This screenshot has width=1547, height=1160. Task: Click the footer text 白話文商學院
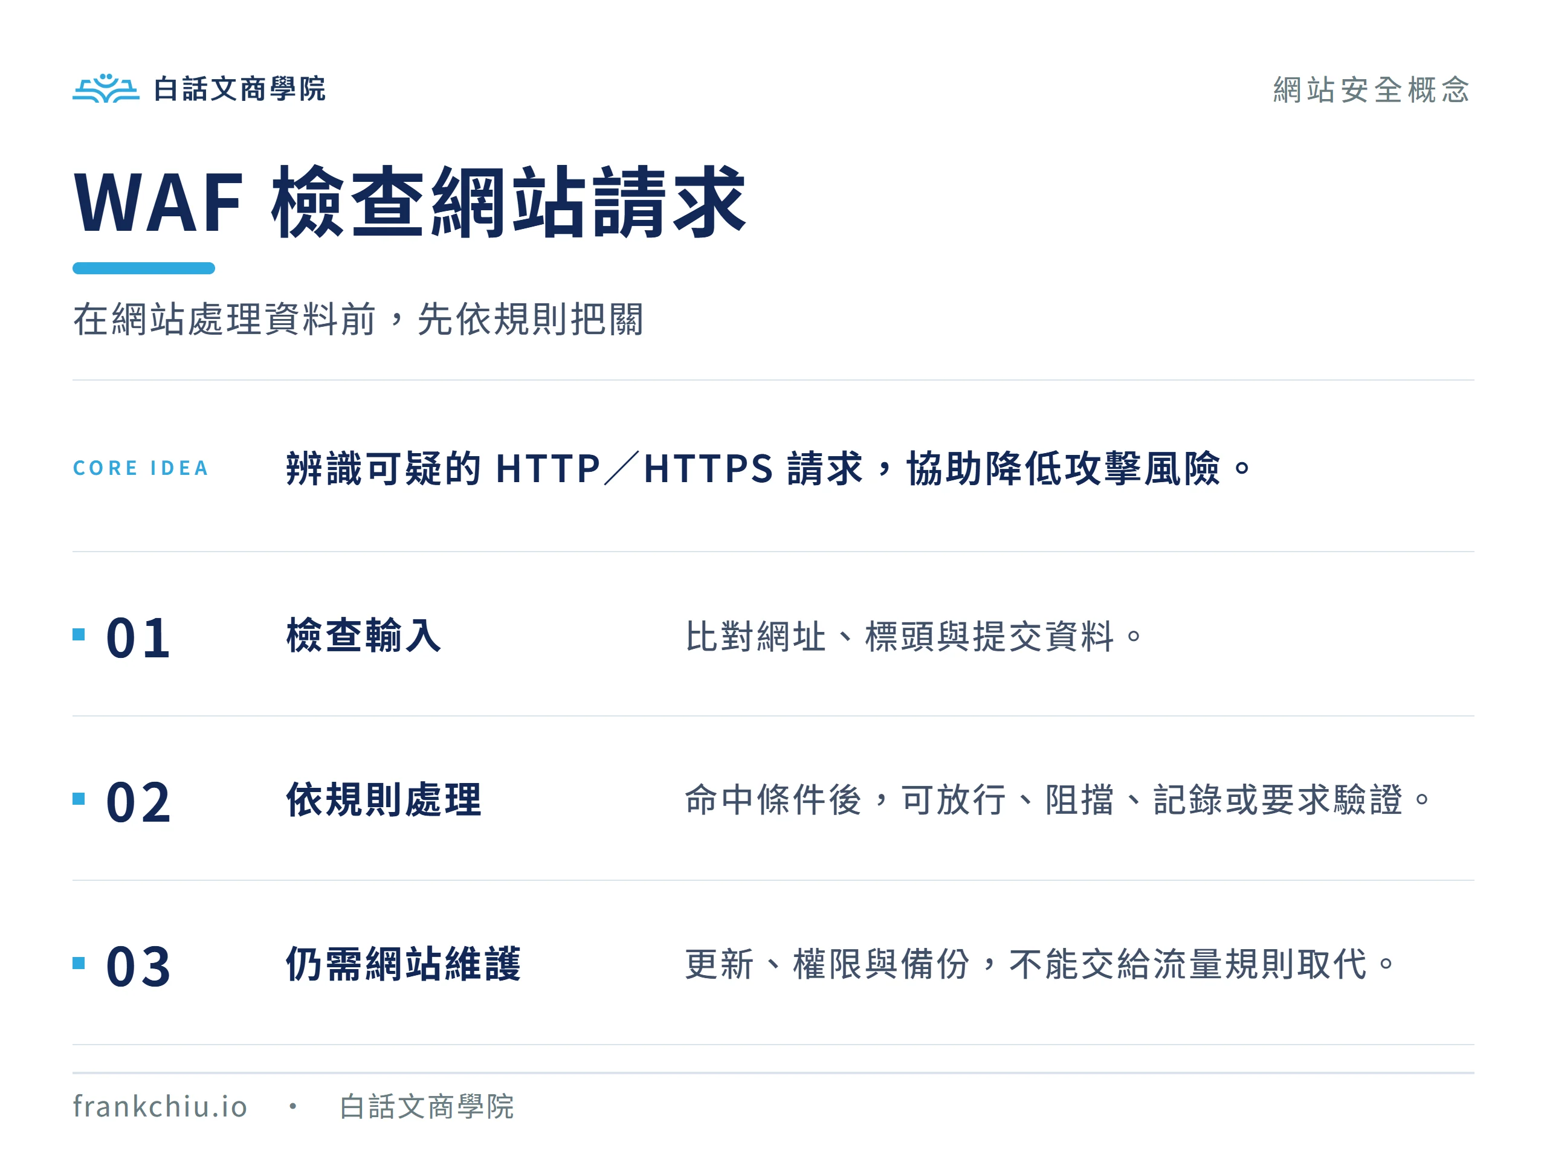coord(427,1107)
